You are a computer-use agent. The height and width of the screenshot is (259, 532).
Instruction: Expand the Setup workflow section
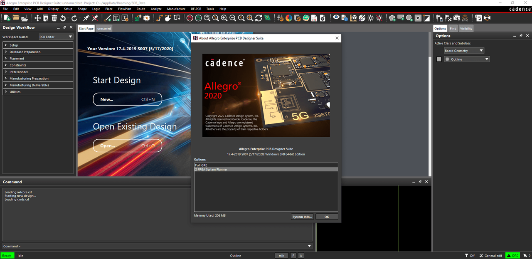38,45
